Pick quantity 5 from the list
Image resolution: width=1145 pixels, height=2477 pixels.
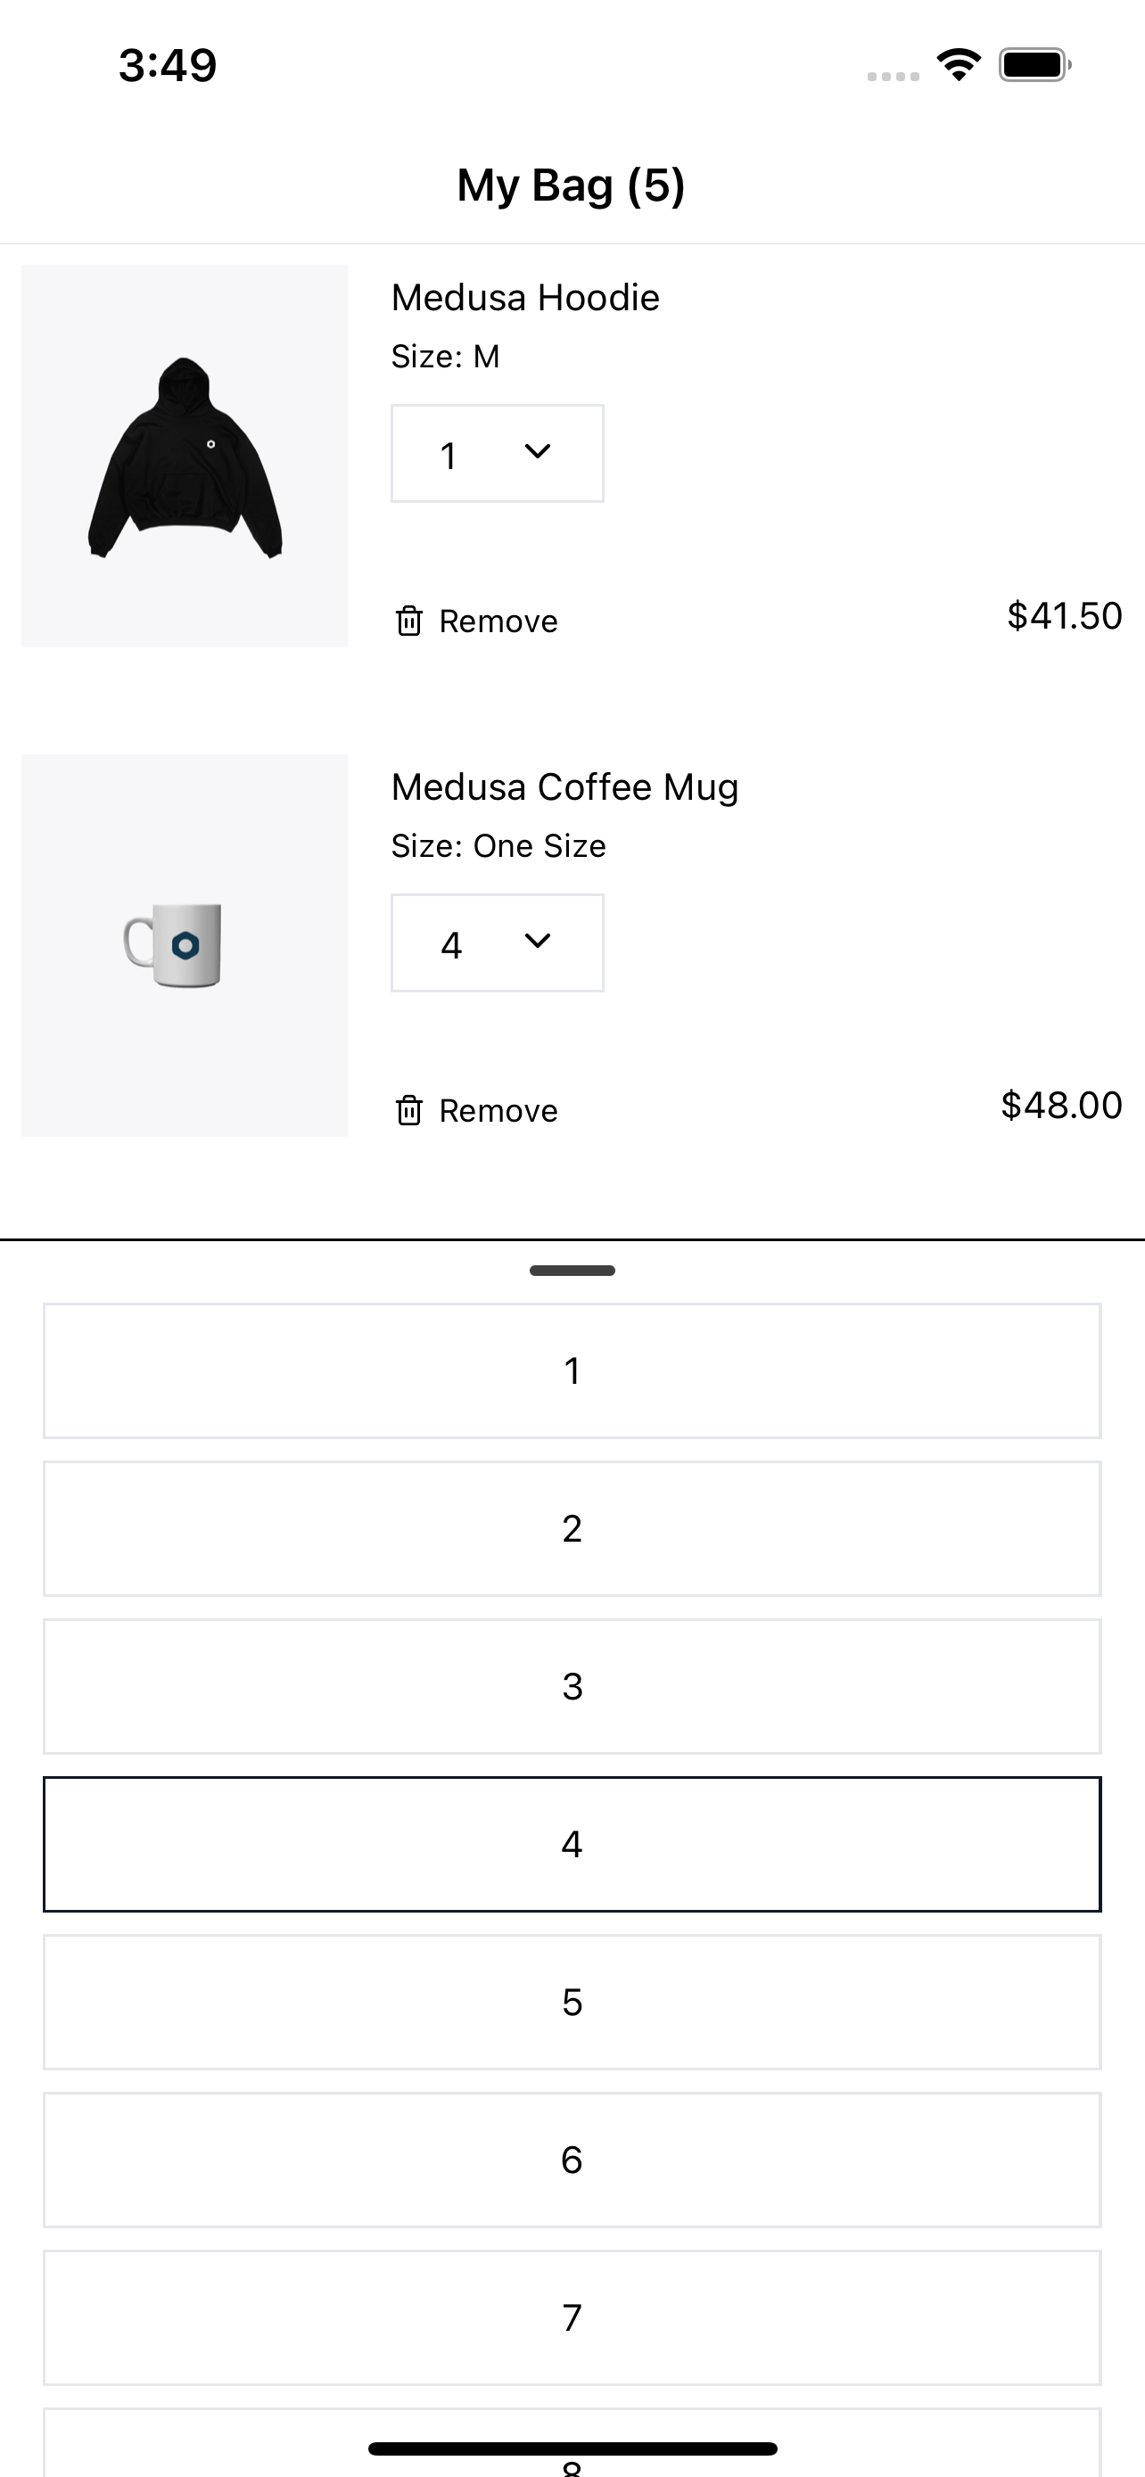(x=572, y=2002)
